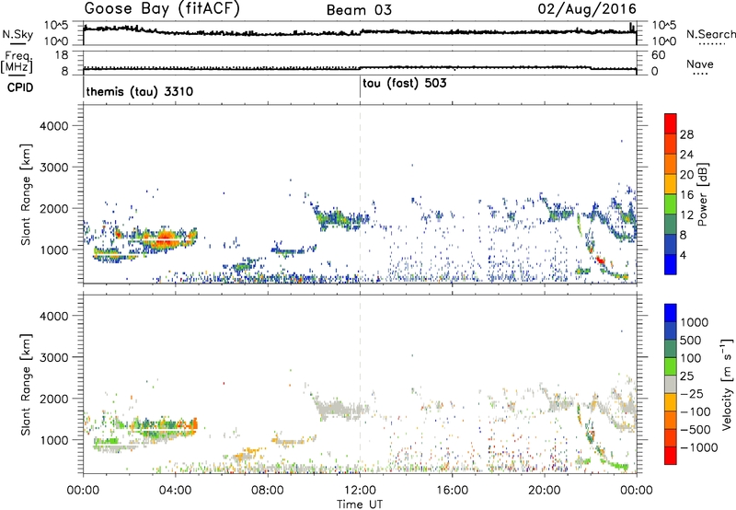The height and width of the screenshot is (510, 736).
Task: Select the "themis (tau) 3310" CPID entry
Action: click(140, 91)
